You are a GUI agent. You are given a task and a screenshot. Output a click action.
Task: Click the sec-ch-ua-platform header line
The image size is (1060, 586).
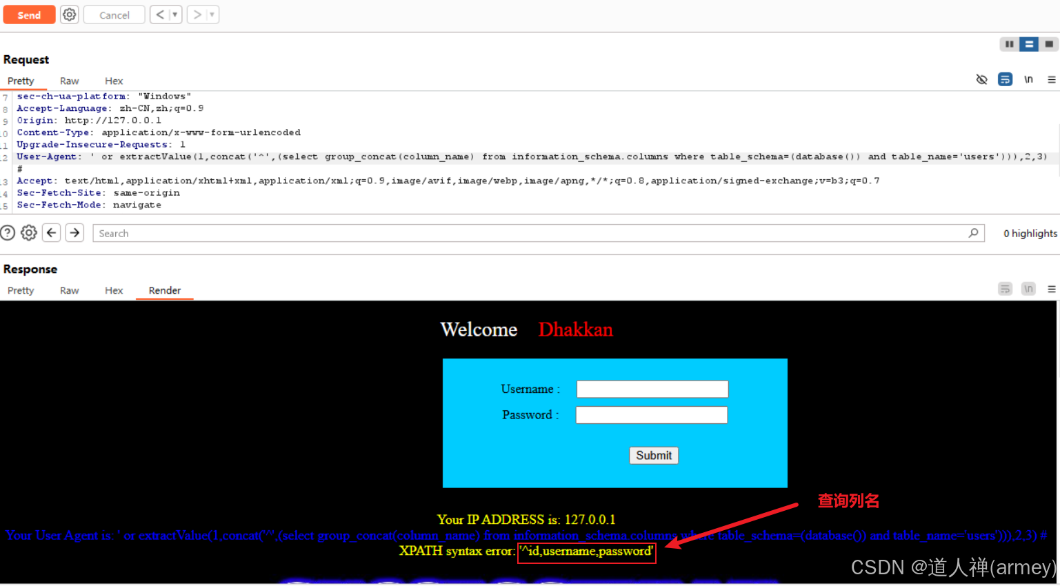[x=104, y=97]
